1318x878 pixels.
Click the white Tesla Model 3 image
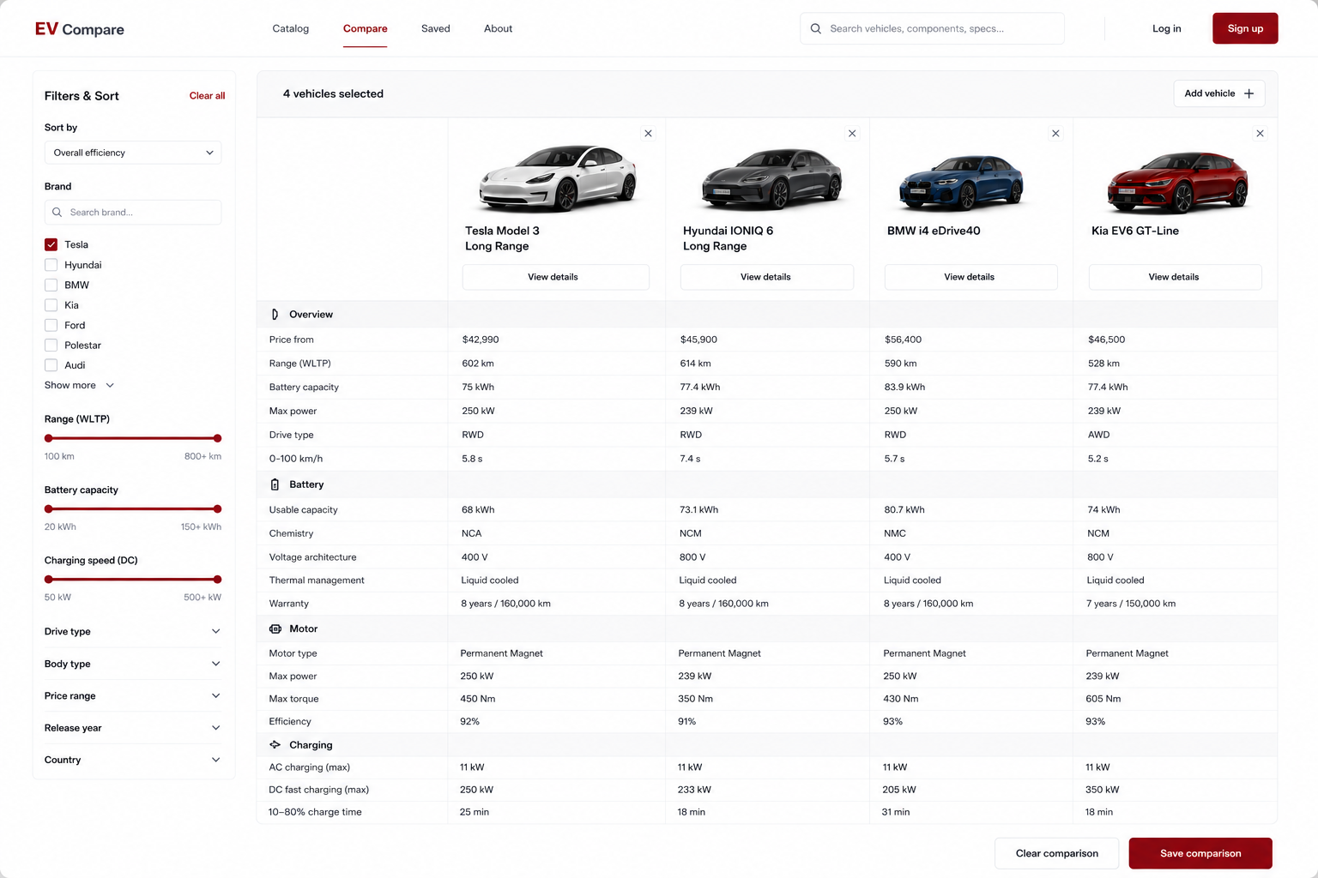tap(559, 177)
